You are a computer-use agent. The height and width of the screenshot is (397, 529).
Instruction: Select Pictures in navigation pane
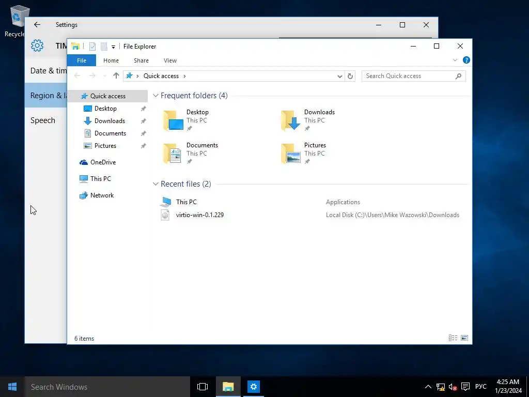click(105, 146)
